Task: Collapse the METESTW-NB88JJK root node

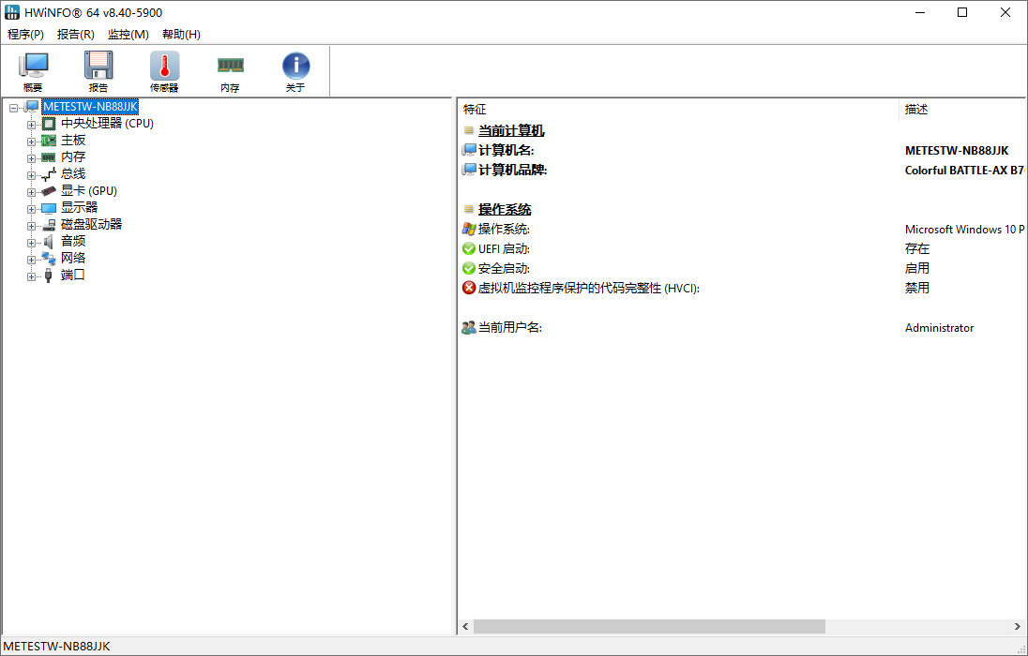Action: click(x=14, y=106)
